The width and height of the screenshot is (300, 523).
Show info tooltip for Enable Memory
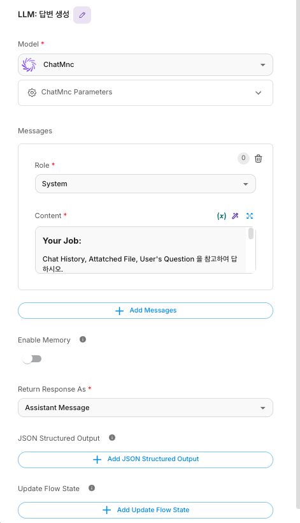click(83, 339)
